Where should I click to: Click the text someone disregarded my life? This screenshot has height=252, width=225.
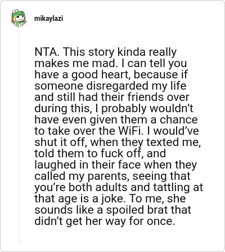110,86
